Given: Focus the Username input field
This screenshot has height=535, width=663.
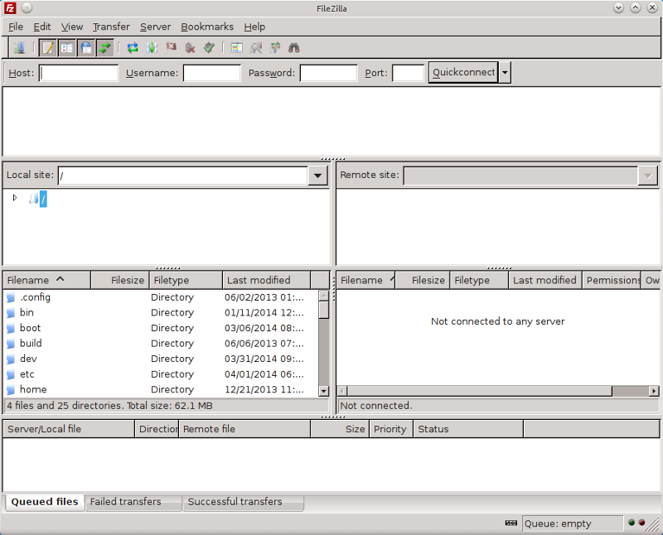Looking at the screenshot, I should coord(212,73).
